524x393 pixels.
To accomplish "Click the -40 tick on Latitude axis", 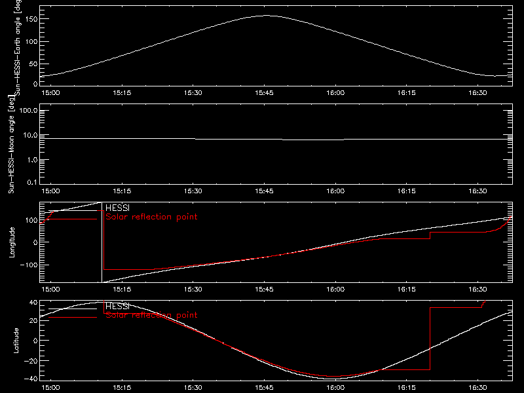I will point(31,379).
